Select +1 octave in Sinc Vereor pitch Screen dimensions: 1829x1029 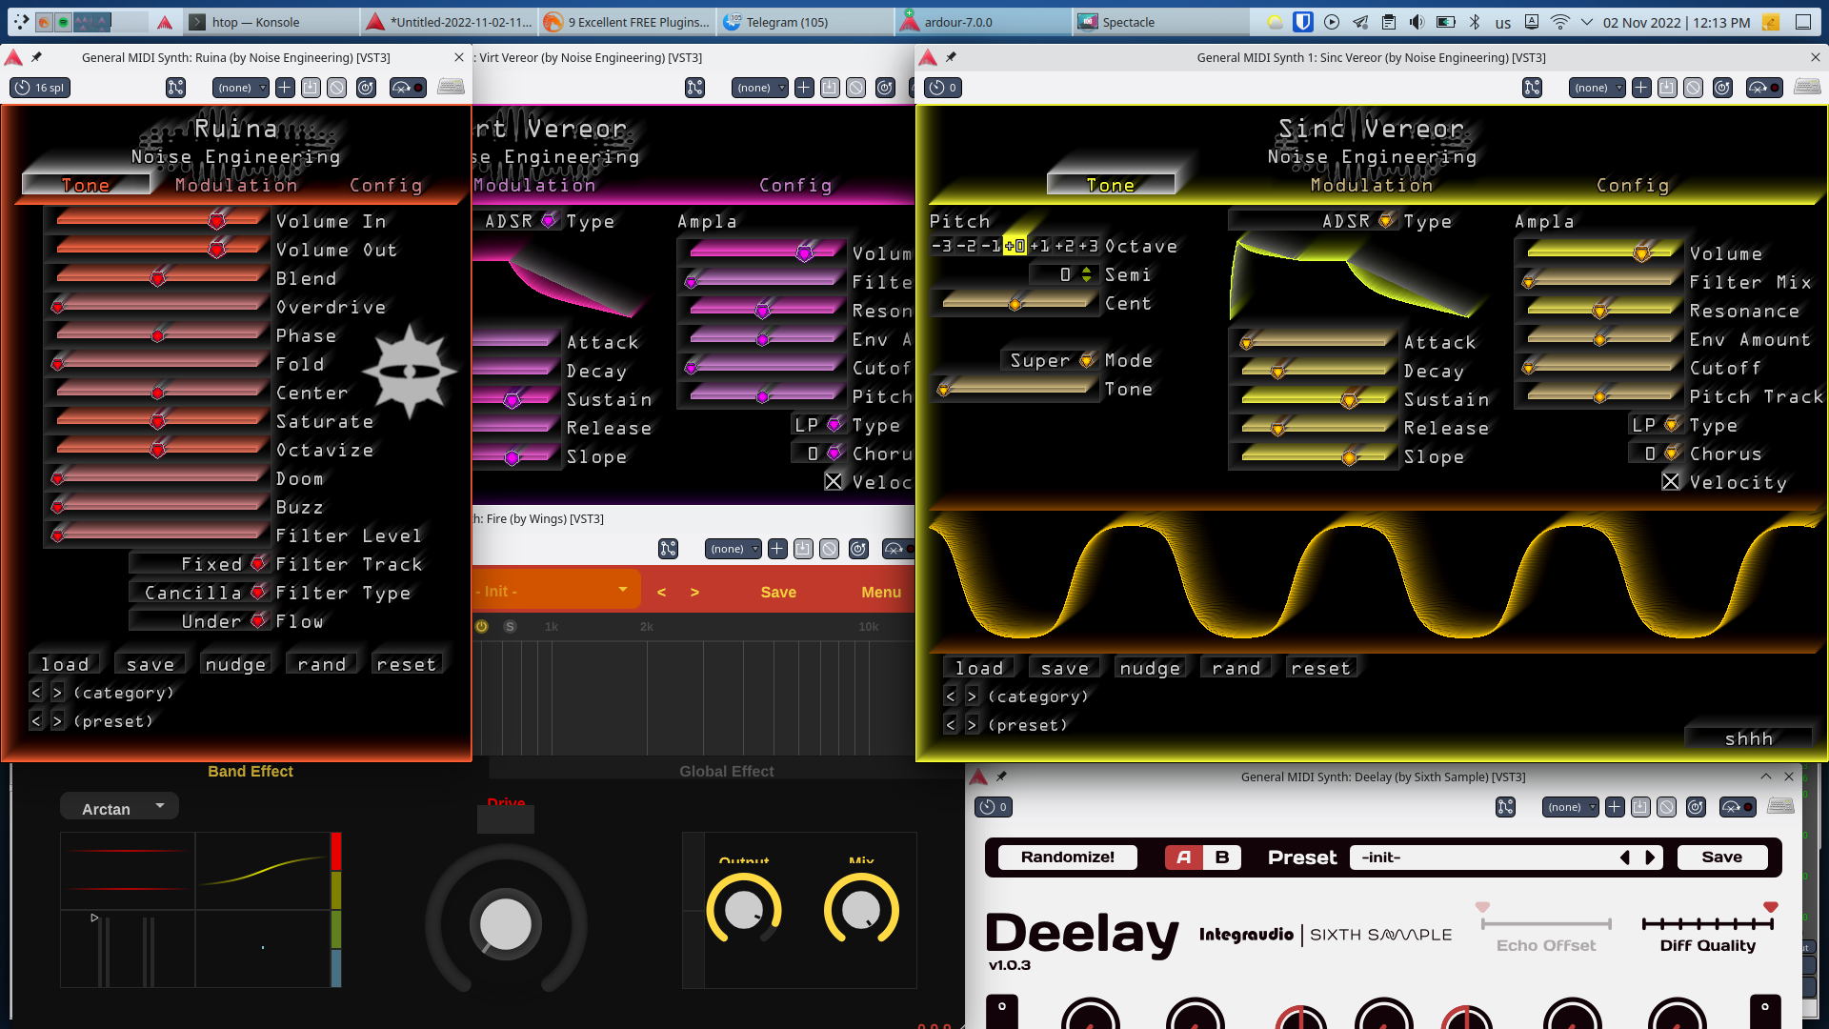tap(1040, 246)
